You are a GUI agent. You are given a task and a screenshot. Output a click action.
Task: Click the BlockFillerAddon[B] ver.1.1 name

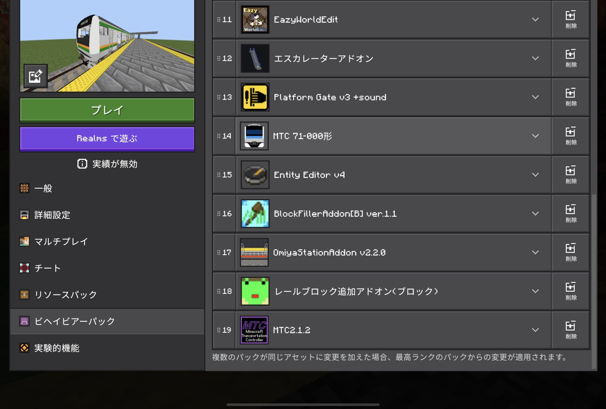[x=335, y=214]
